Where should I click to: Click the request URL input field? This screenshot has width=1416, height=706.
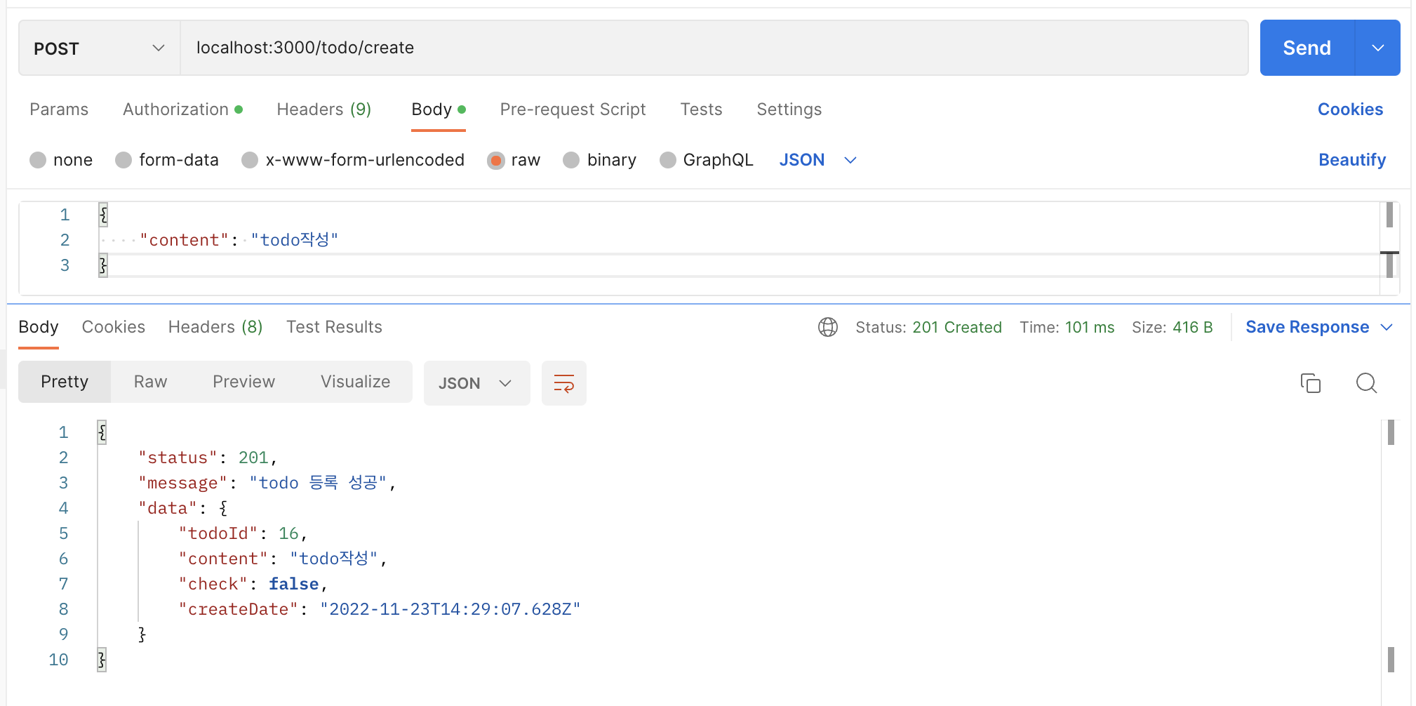point(632,48)
